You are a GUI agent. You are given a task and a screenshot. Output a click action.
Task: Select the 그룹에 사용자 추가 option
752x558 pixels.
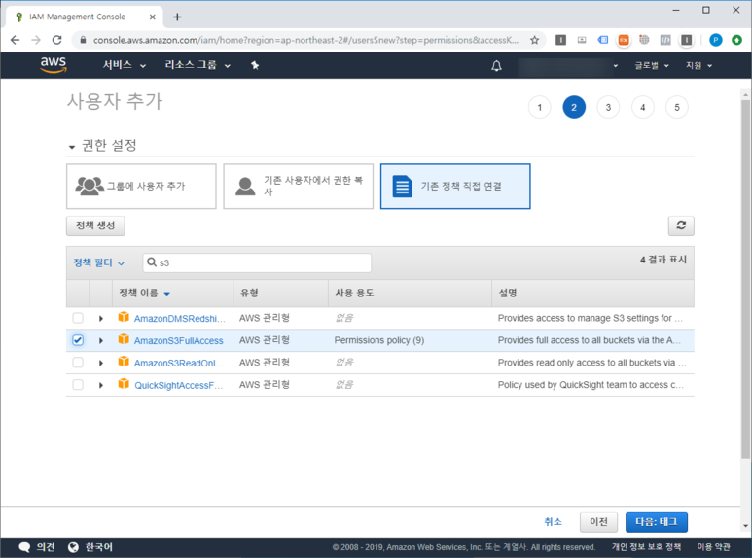point(141,186)
